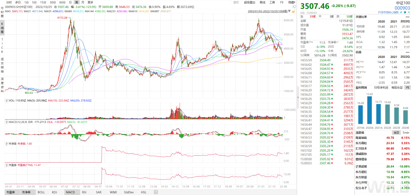Select K线图 vertical sidebar tab
The width and height of the screenshot is (411, 195).
[2, 27]
